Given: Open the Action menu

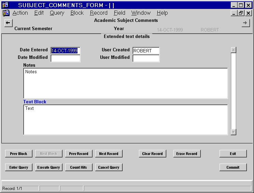Looking at the screenshot, I should 20,13.
